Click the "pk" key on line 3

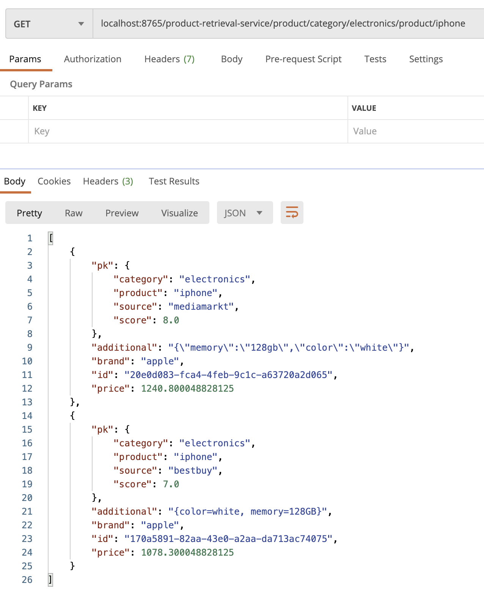(102, 265)
